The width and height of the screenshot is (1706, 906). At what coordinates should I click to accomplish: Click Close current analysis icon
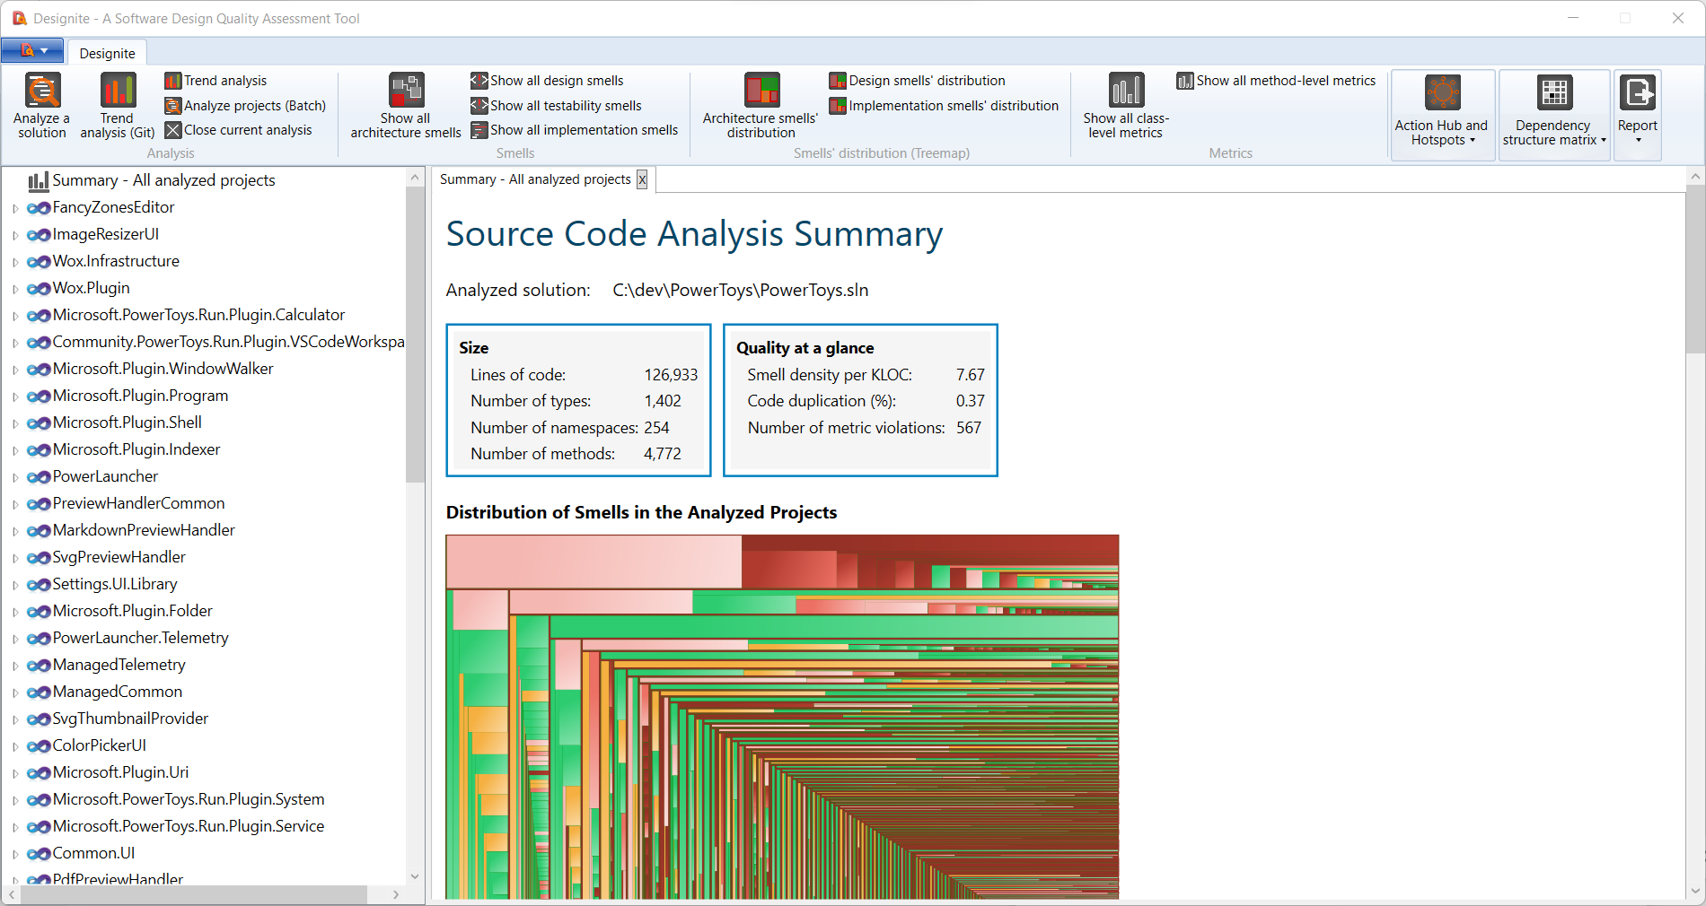click(173, 130)
